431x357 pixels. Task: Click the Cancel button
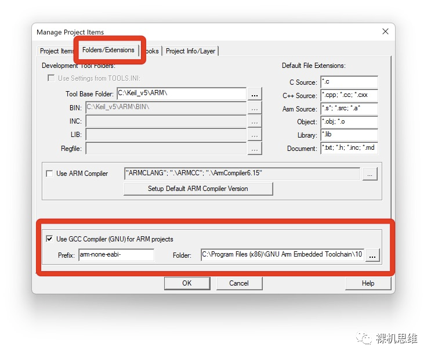pyautogui.click(x=239, y=283)
